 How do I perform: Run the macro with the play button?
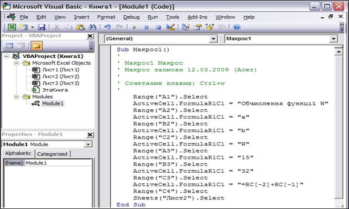point(134,27)
